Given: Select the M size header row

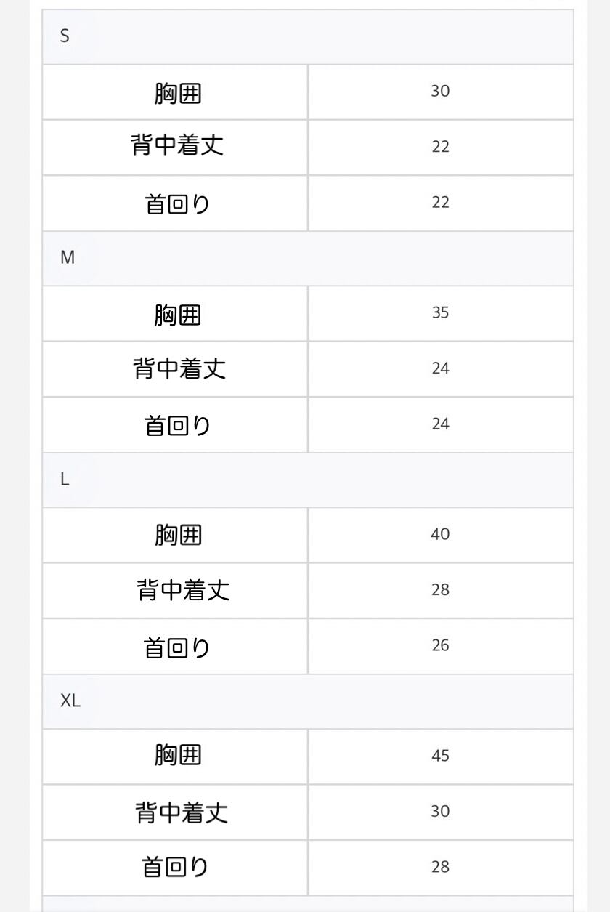Looking at the screenshot, I should click(x=308, y=258).
